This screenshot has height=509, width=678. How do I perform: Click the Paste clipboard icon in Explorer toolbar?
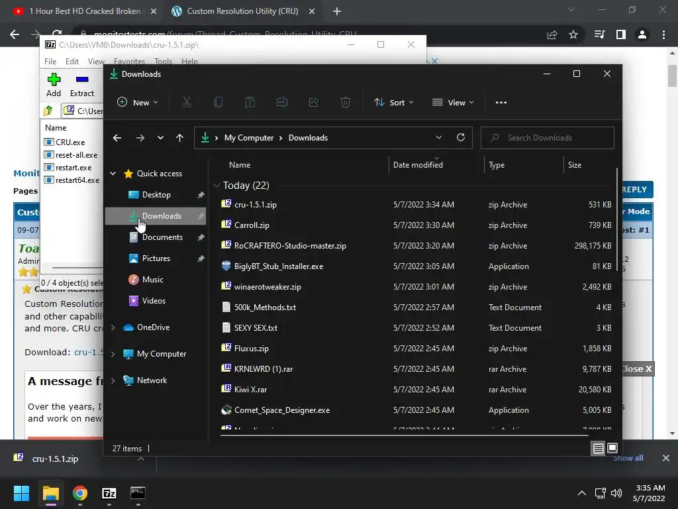pos(250,103)
